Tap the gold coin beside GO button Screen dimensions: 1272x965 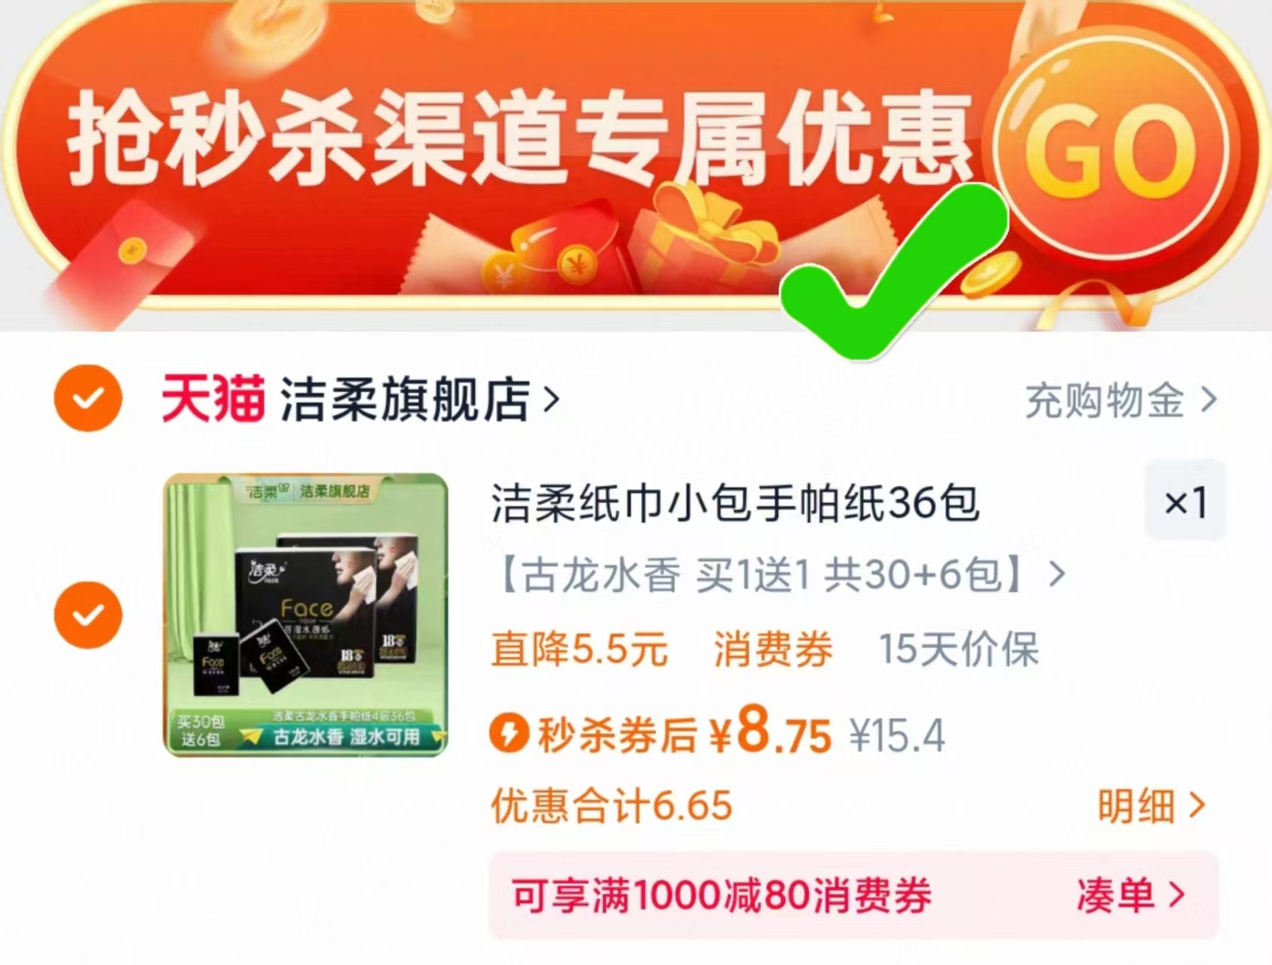990,275
